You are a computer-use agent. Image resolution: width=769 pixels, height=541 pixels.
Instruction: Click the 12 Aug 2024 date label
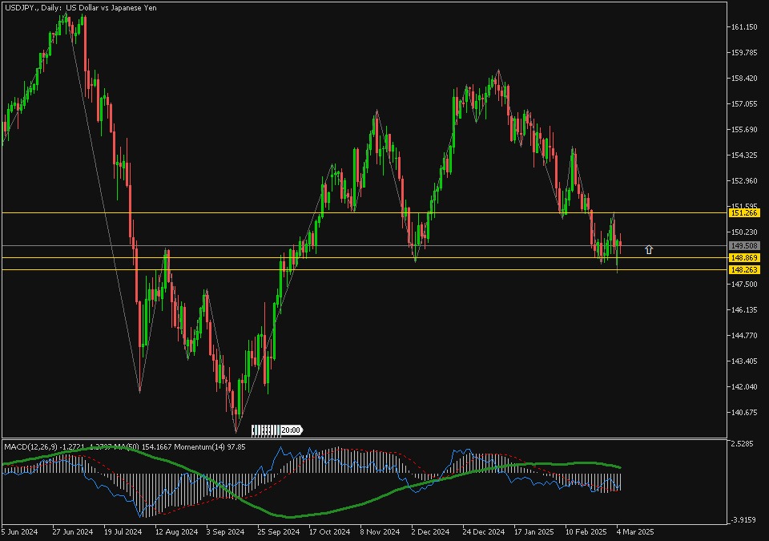tap(176, 531)
